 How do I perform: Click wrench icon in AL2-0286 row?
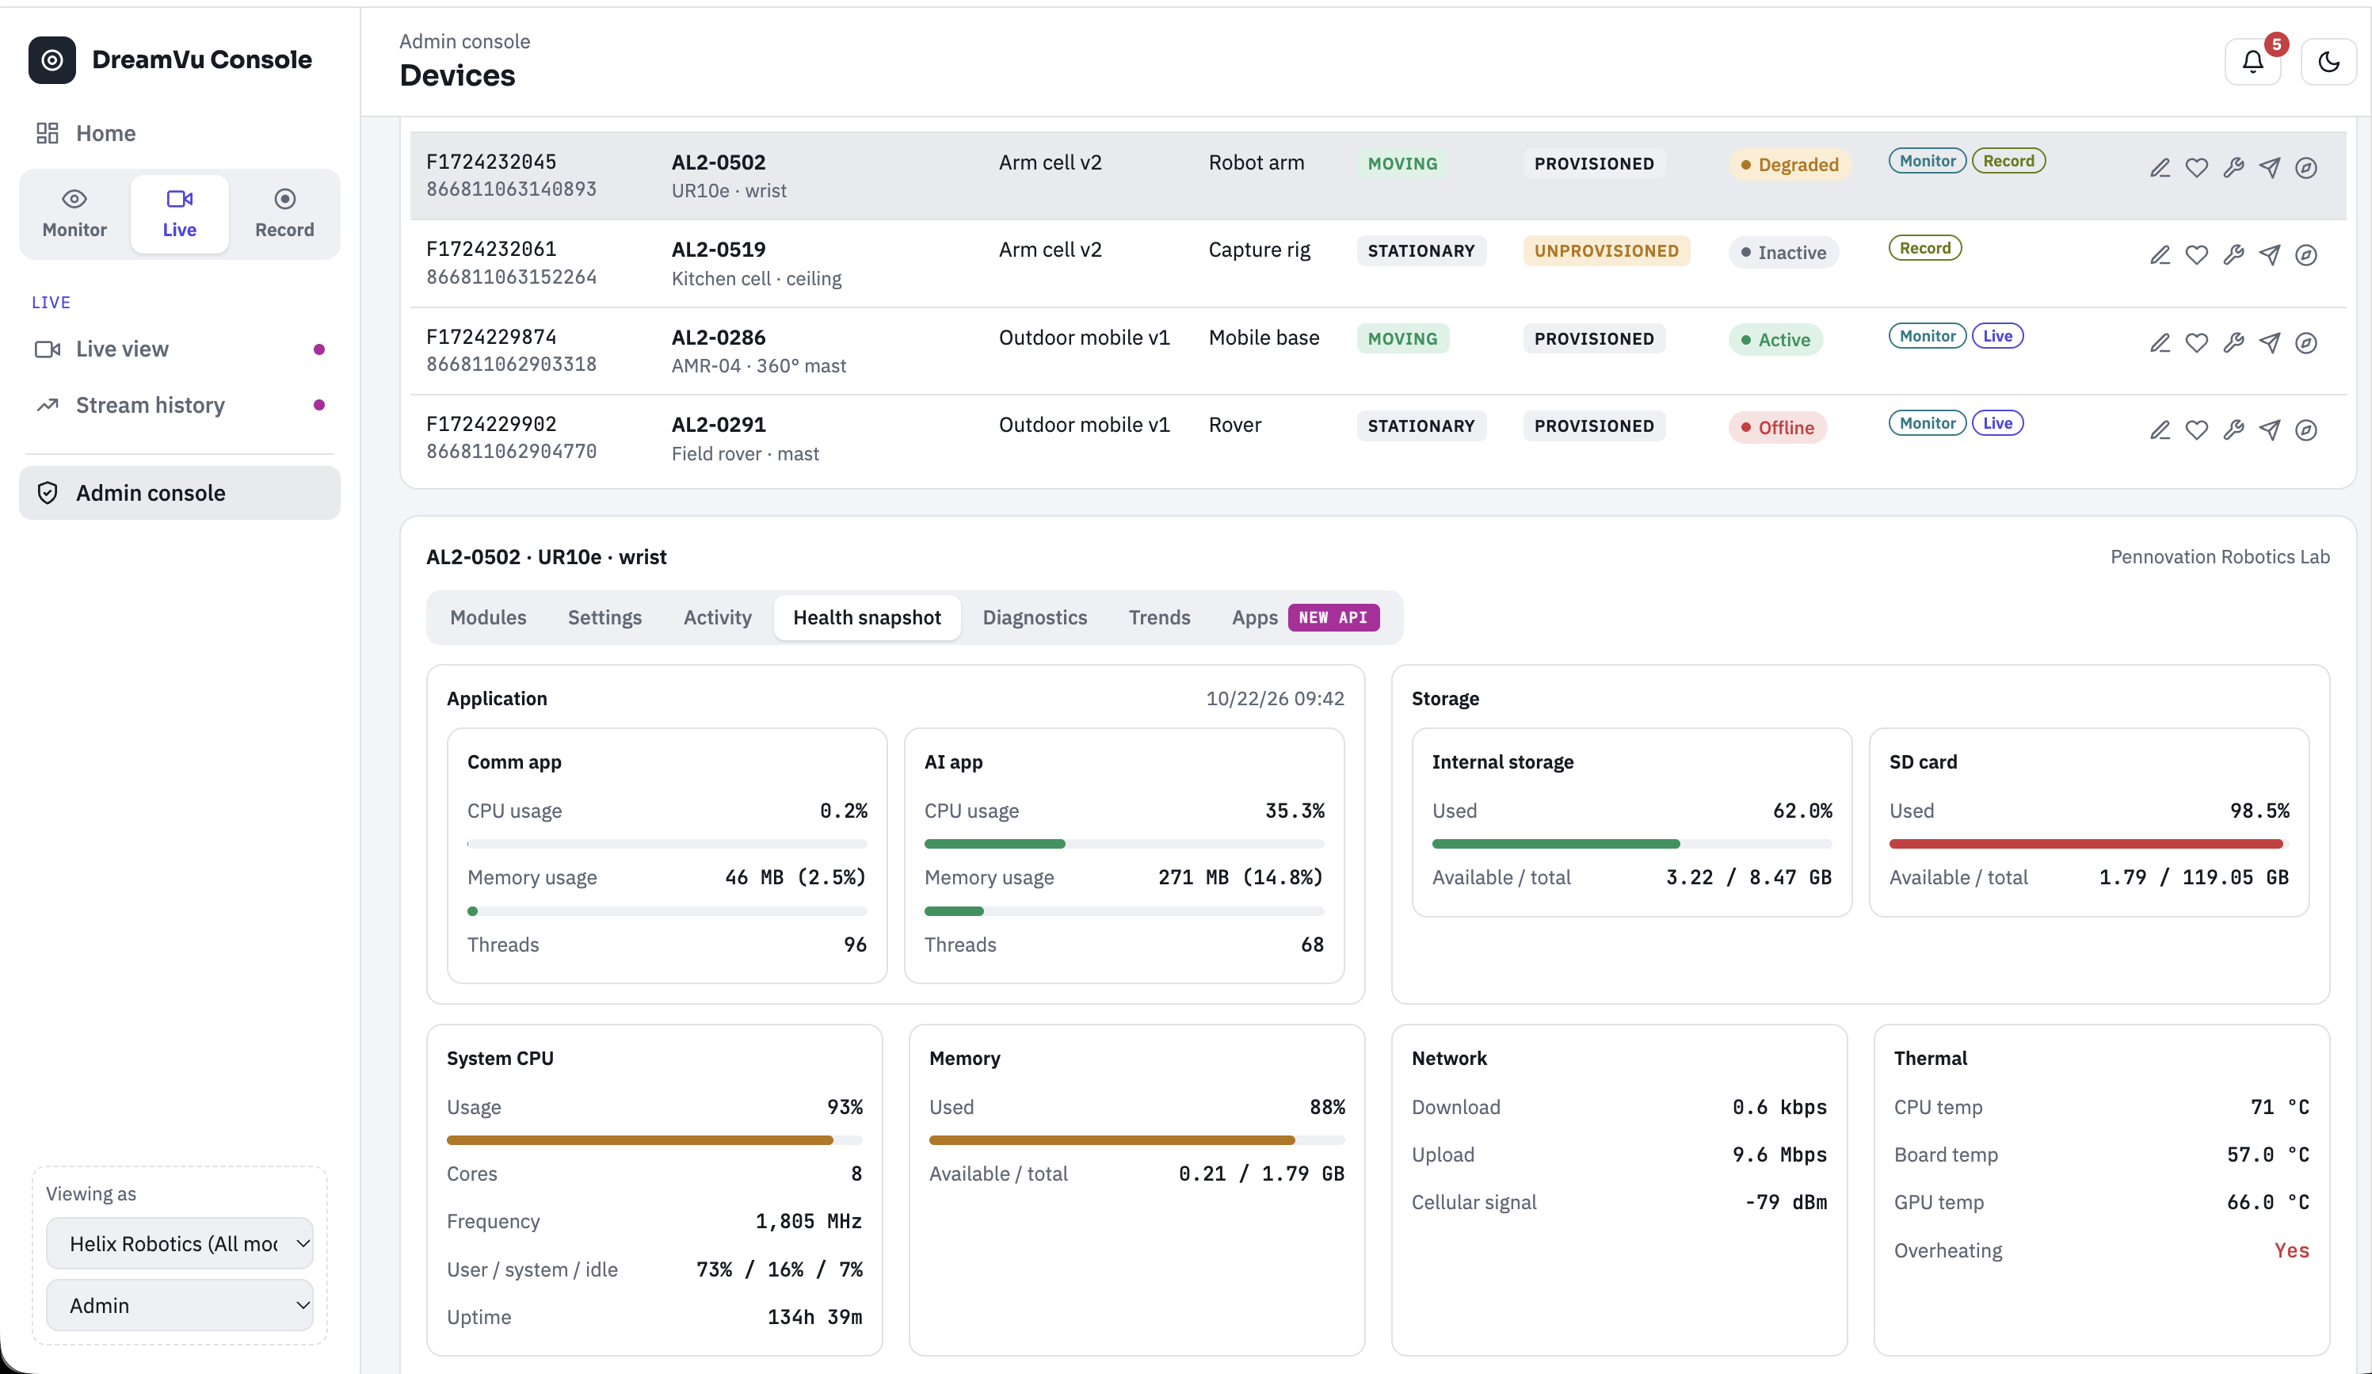coord(2233,343)
